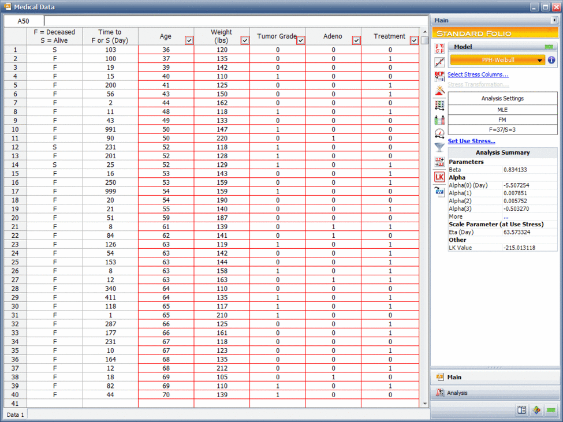This screenshot has height=422, width=563.
Task: Click the Analysis Settings header cell
Action: point(502,98)
